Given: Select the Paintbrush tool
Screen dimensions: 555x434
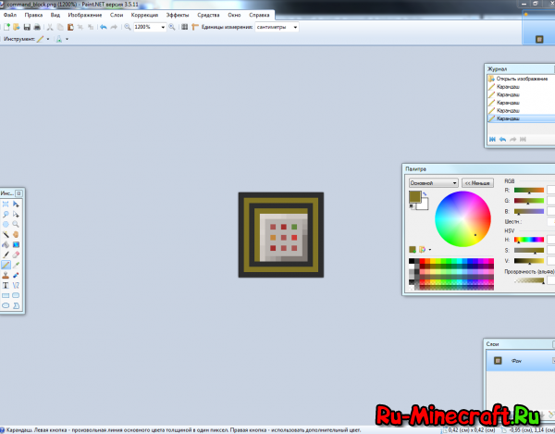Looking at the screenshot, I should tap(6, 254).
